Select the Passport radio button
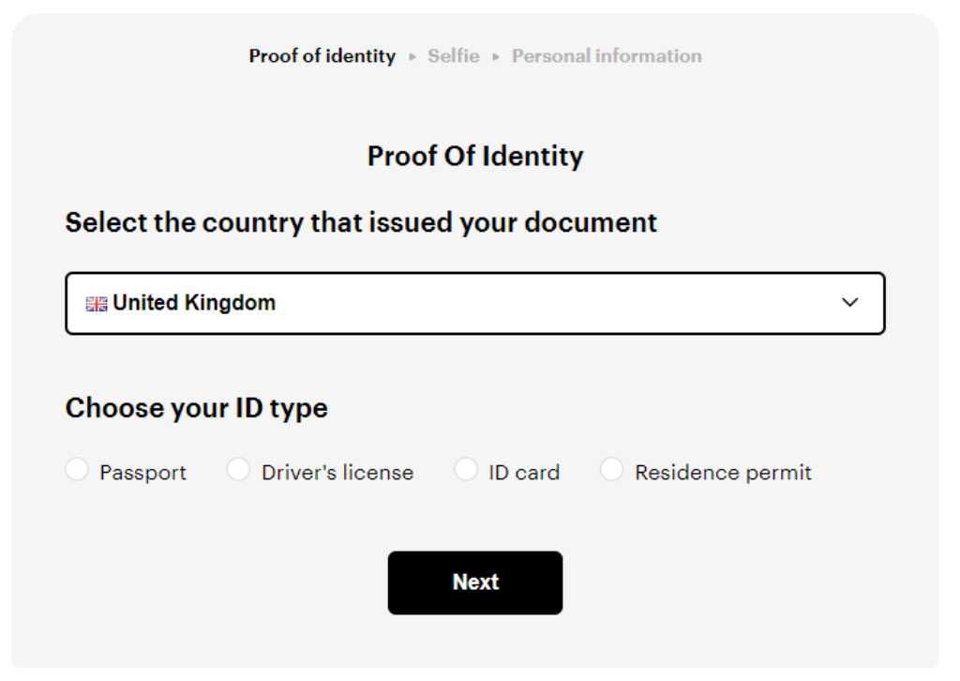Image resolution: width=960 pixels, height=681 pixels. click(x=79, y=470)
